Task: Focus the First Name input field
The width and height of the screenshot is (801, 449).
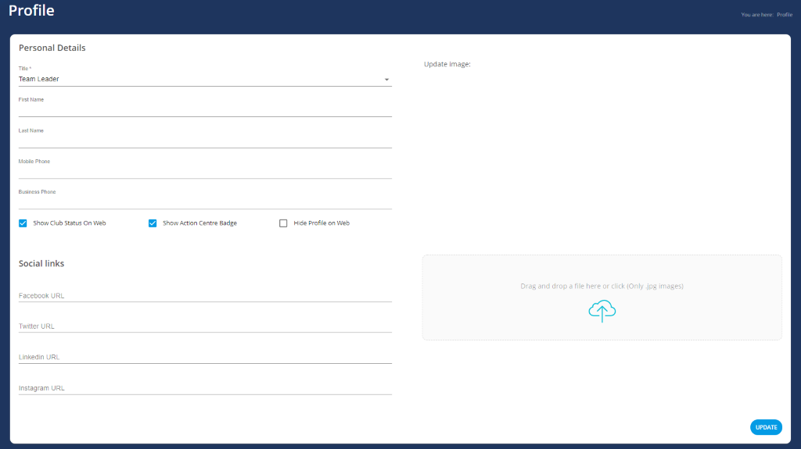Action: tap(205, 110)
